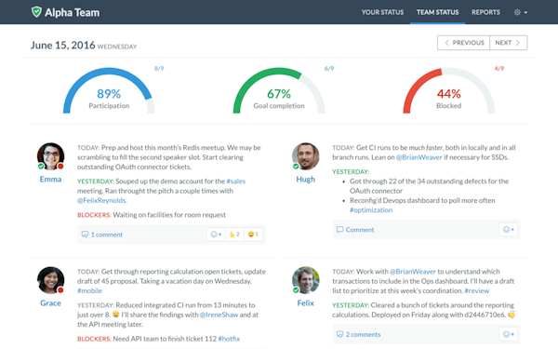Add emoji reaction on Hugh's status
This screenshot has height=349, width=558.
pos(508,230)
